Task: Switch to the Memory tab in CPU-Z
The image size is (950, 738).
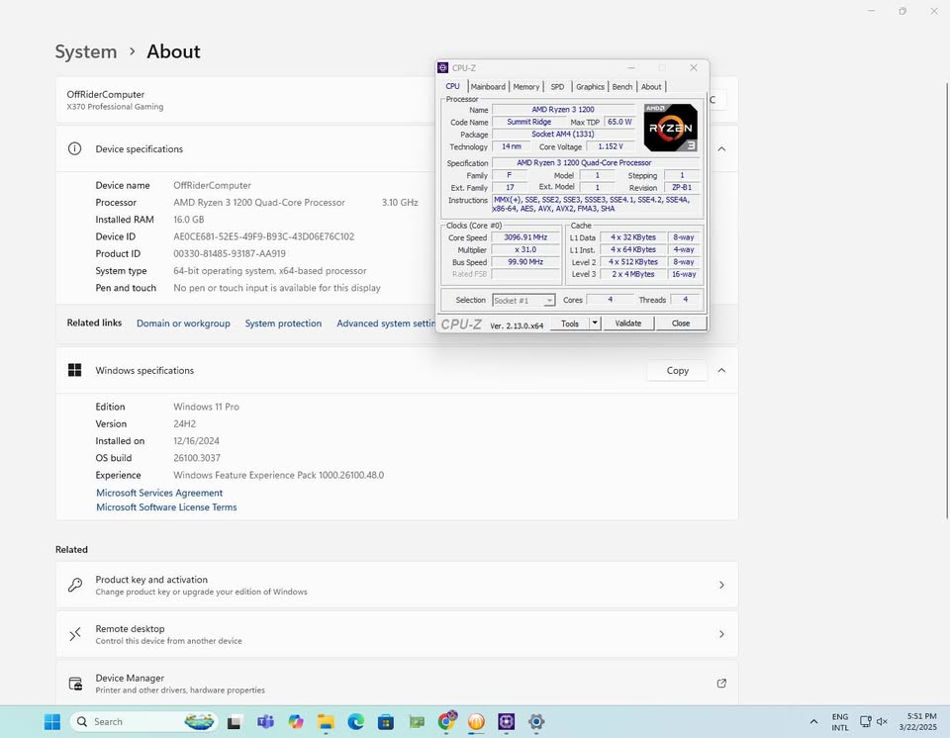Action: 525,87
